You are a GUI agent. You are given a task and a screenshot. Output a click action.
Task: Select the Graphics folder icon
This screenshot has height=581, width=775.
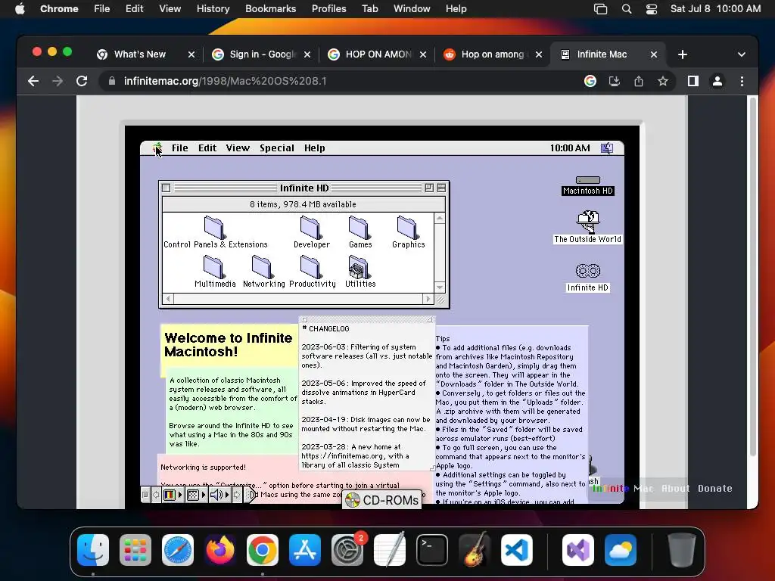pyautogui.click(x=408, y=232)
